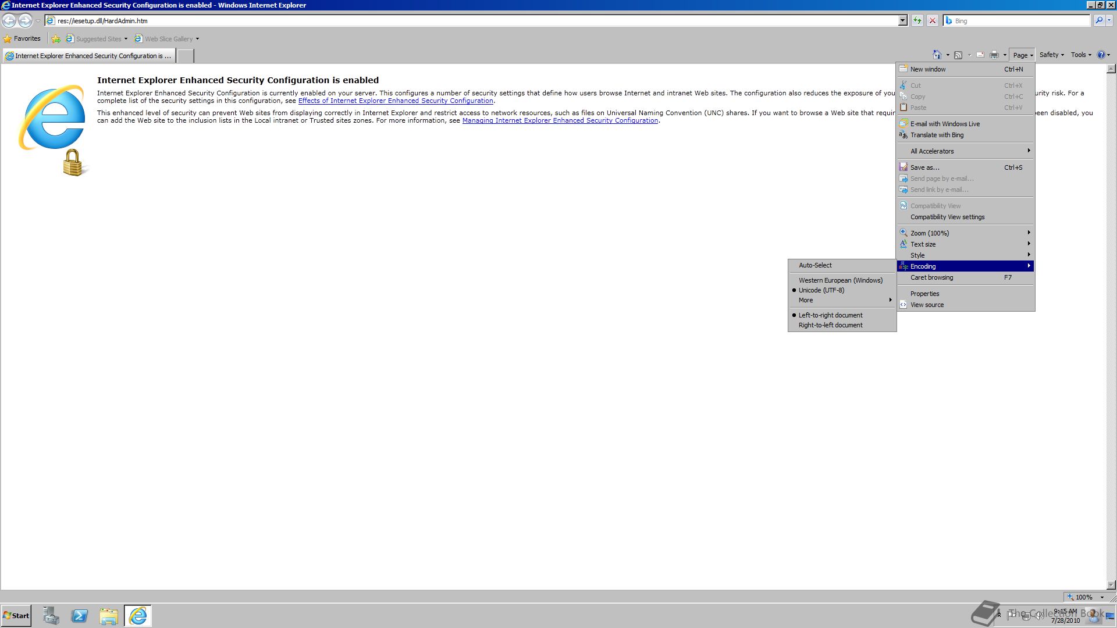Click the Print icon
This screenshot has height=628, width=1117.
[994, 55]
